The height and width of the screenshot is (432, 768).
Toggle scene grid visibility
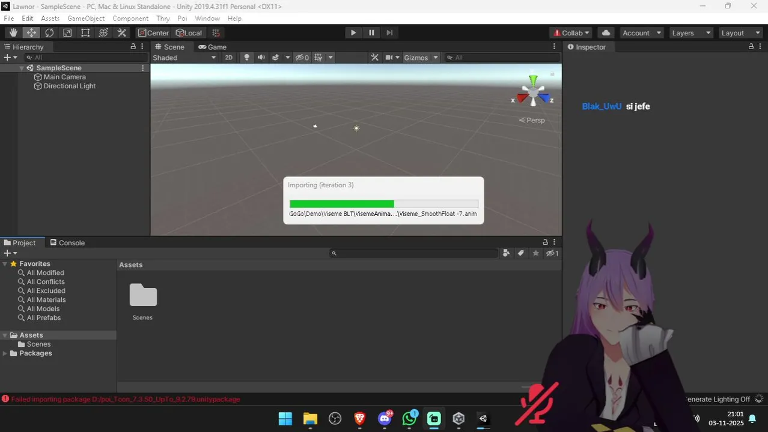point(318,58)
